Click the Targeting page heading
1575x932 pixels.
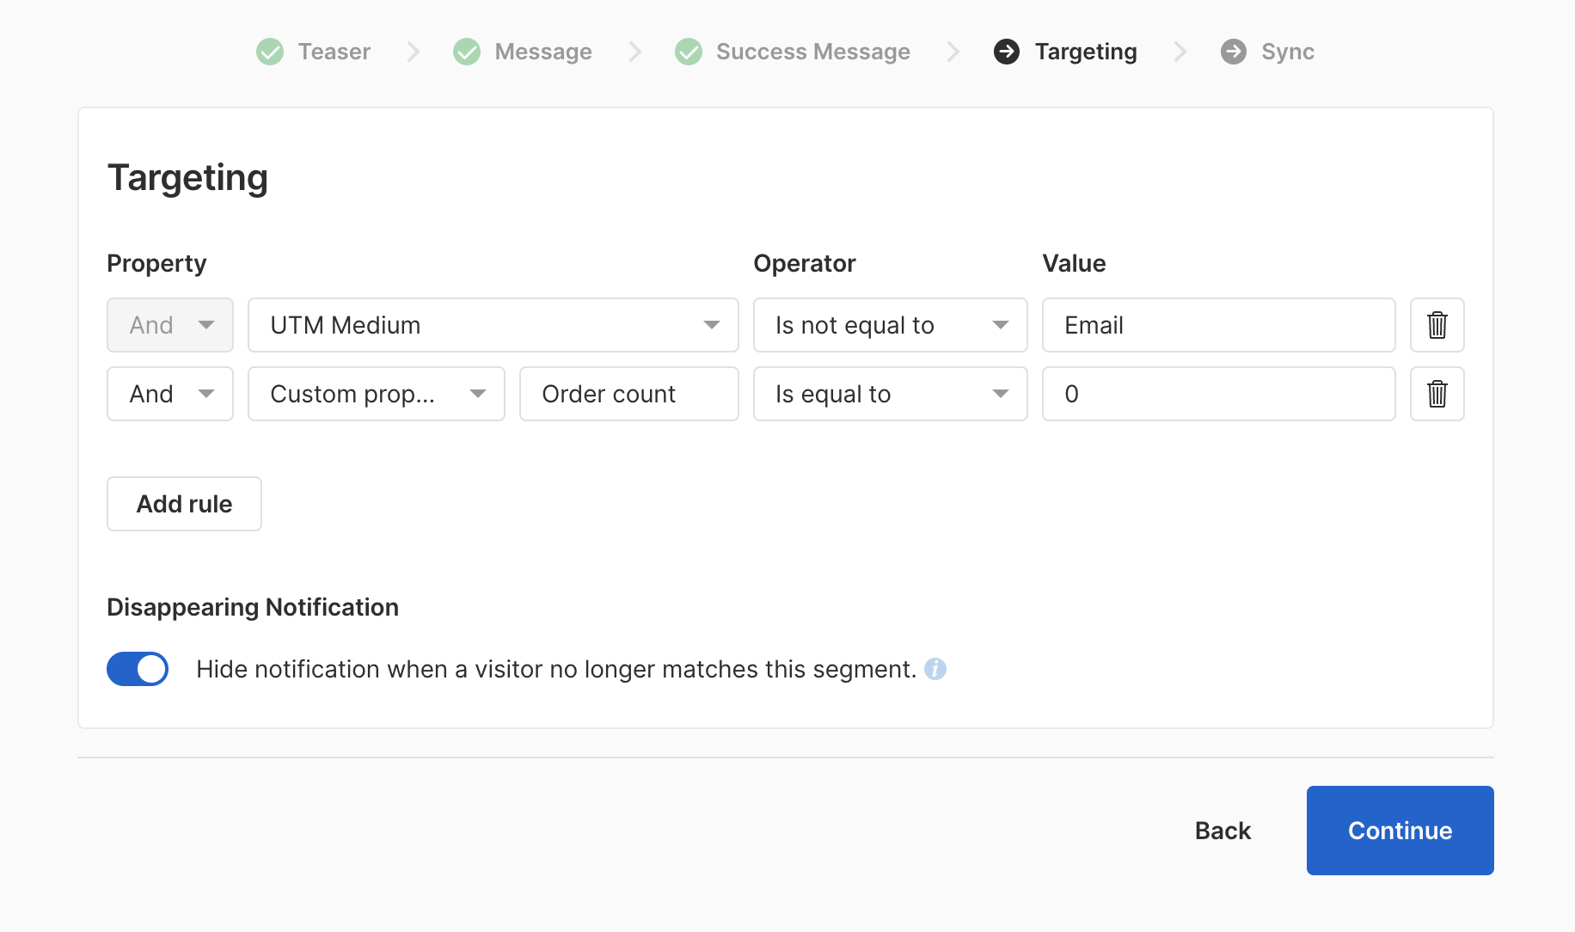coord(187,178)
